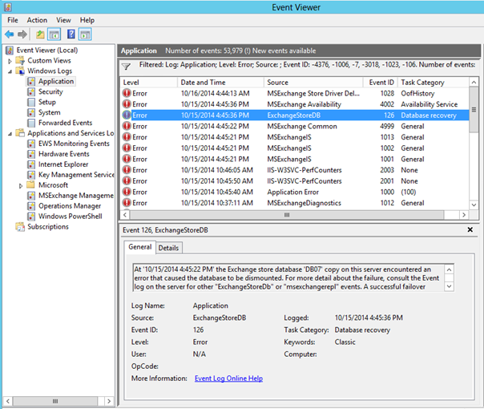The width and height of the screenshot is (484, 409).
Task: Open the System log node
Action: [x=49, y=112]
